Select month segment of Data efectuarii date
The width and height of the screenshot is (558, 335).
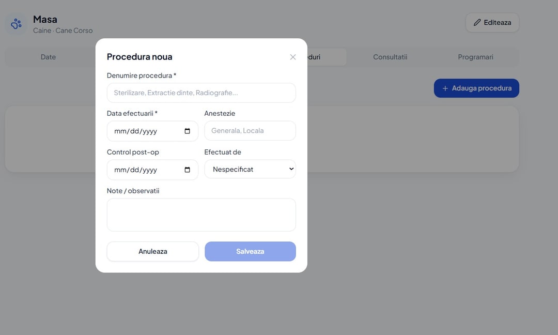(120, 131)
